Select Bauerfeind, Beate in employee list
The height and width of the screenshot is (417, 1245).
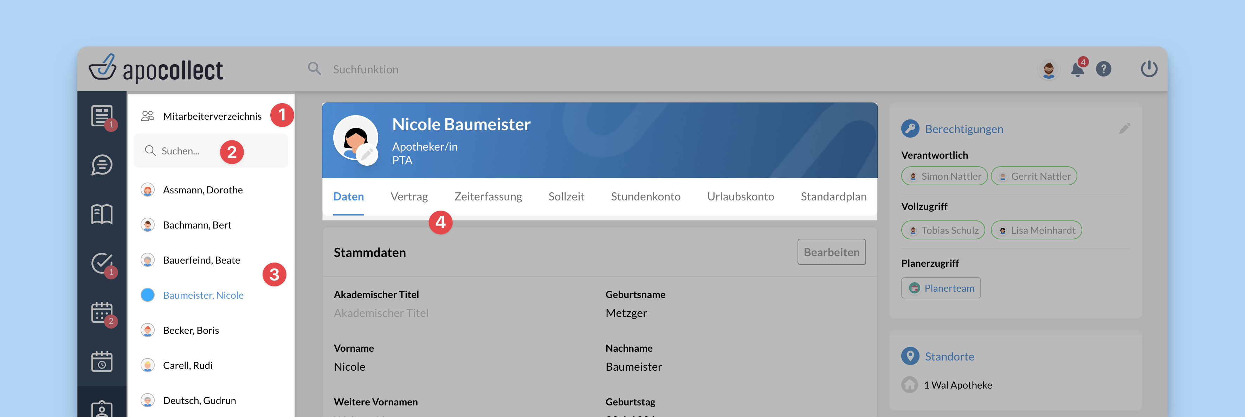211,260
